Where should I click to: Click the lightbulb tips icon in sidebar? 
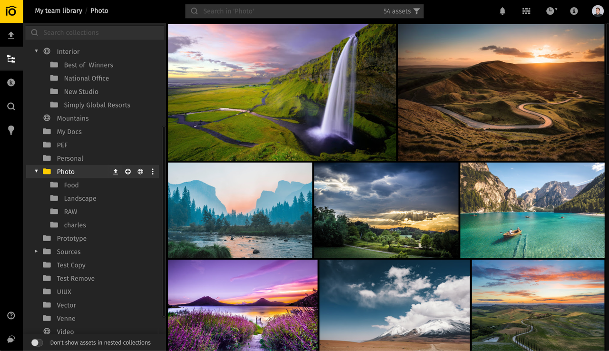pos(11,130)
